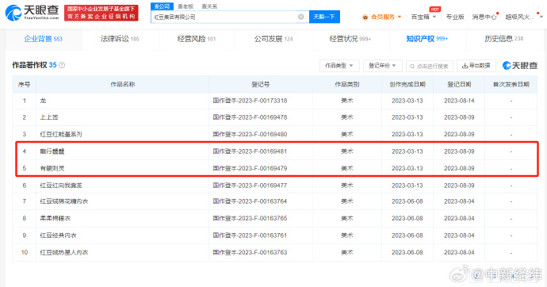The image size is (547, 287).
Task: Click the export icon in 导出数据
Action: click(465, 66)
